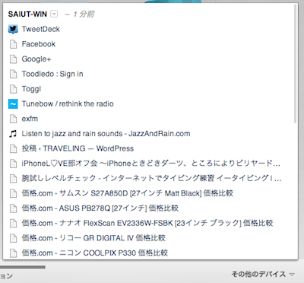Click the horizontal scrollbar below the list
Image resolution: width=304 pixels, height=283 pixels.
point(23,267)
